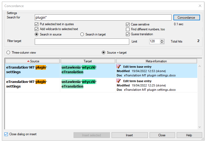Screen dimensions: 206x142
Task: Click the Filter target input field
Action: [82, 41]
